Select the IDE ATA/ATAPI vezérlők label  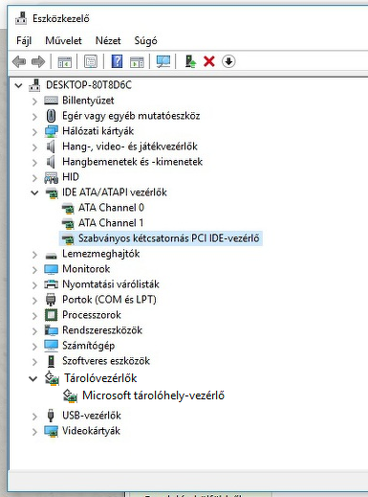click(x=115, y=192)
